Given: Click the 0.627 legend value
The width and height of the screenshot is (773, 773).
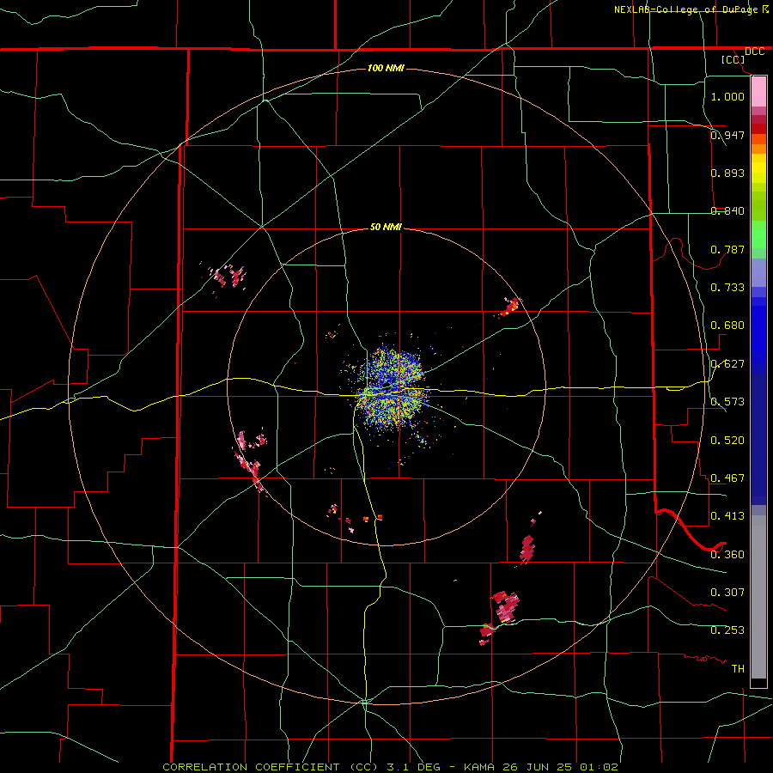Looking at the screenshot, I should (x=727, y=363).
